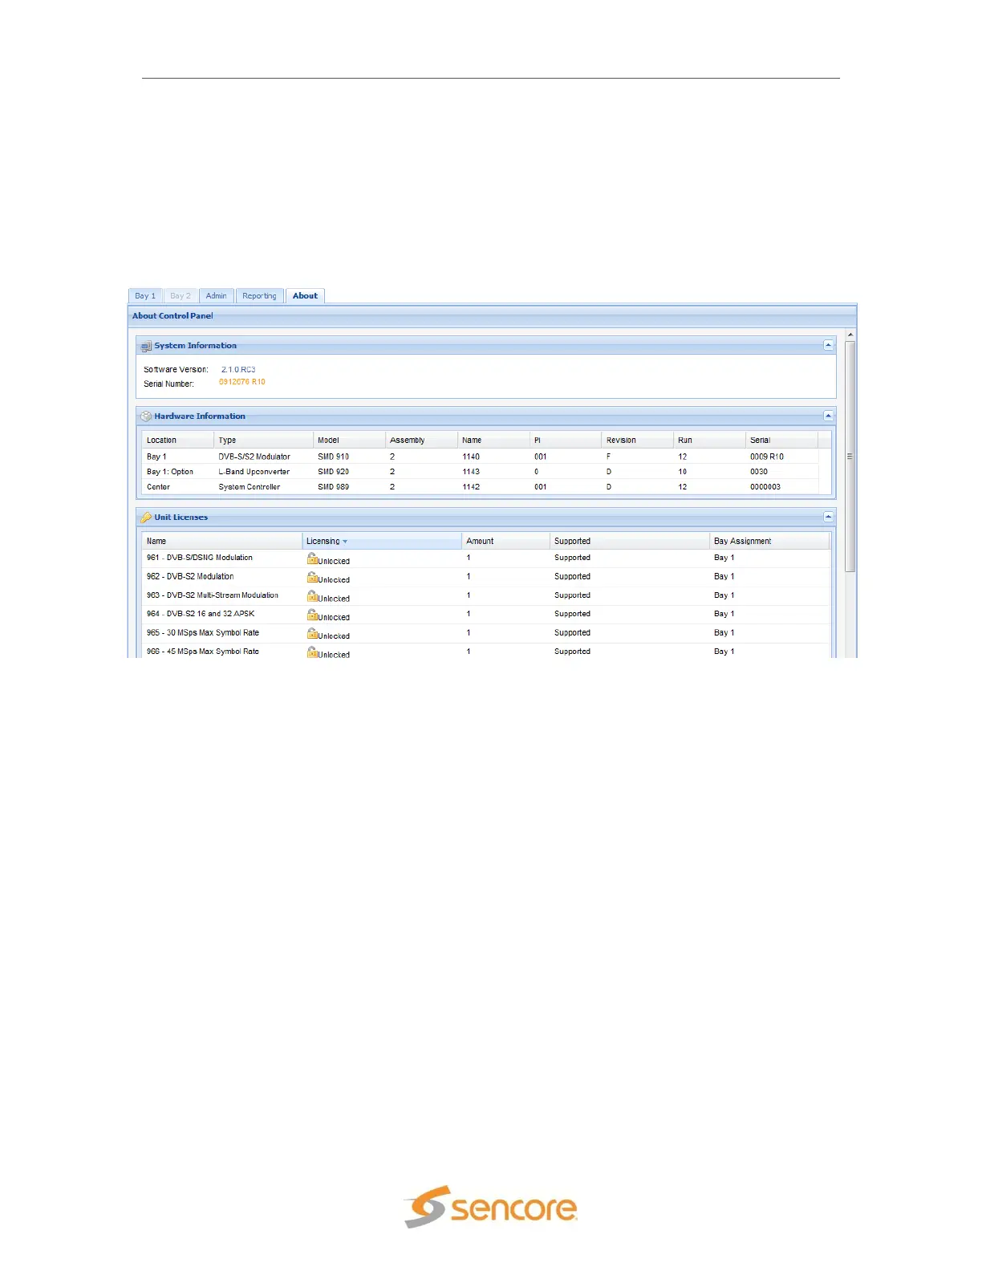Select the About tab

(x=305, y=296)
